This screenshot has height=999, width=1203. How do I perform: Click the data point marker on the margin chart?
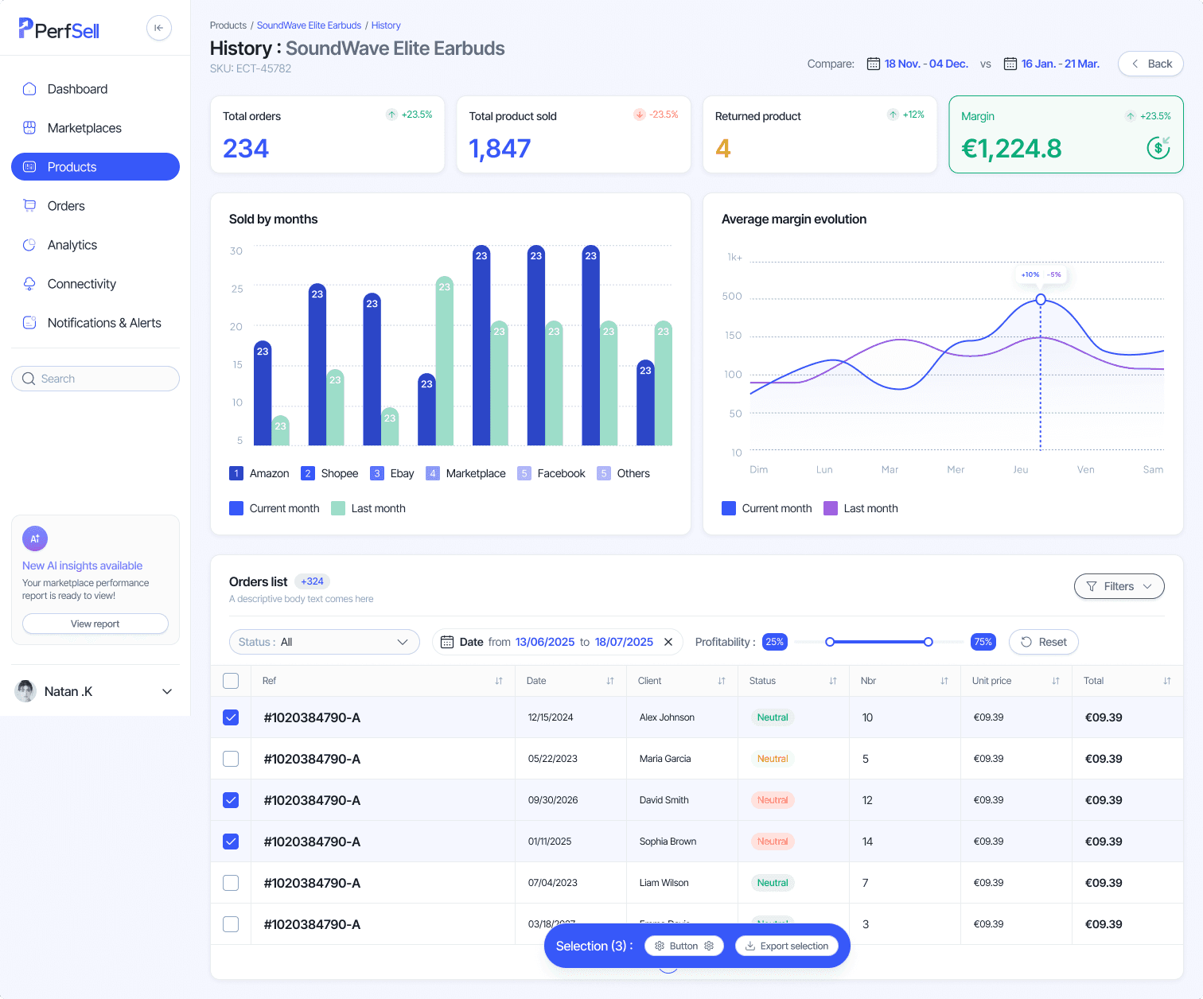(1041, 300)
